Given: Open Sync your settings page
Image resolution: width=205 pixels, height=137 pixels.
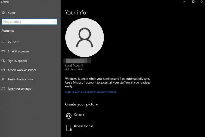Looking at the screenshot, I should pos(19,89).
